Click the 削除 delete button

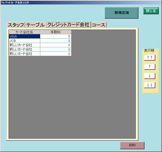132,146
